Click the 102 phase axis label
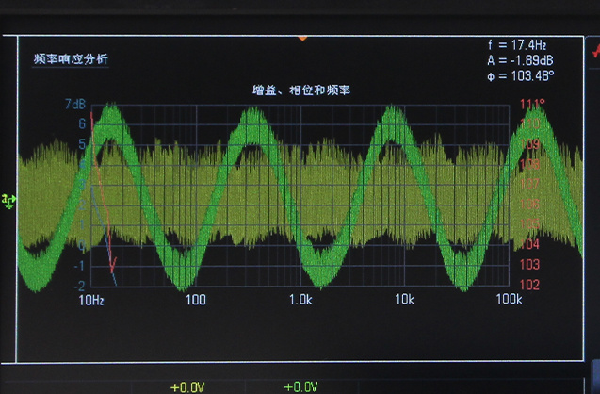 pos(529,285)
